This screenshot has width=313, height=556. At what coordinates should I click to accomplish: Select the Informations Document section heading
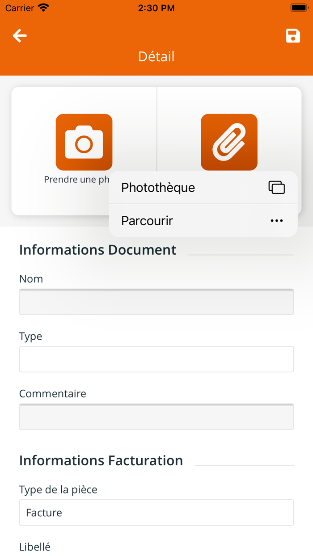[x=98, y=250]
